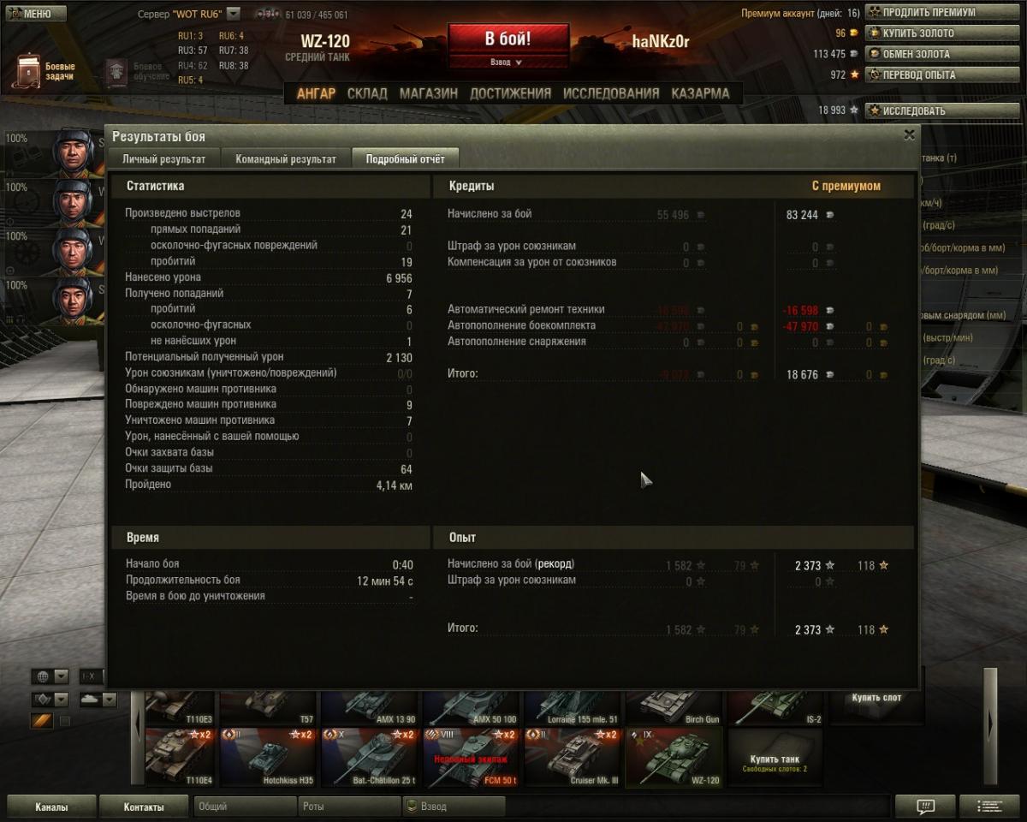
Task: Open the main МЕНЮ button
Action: 36,13
